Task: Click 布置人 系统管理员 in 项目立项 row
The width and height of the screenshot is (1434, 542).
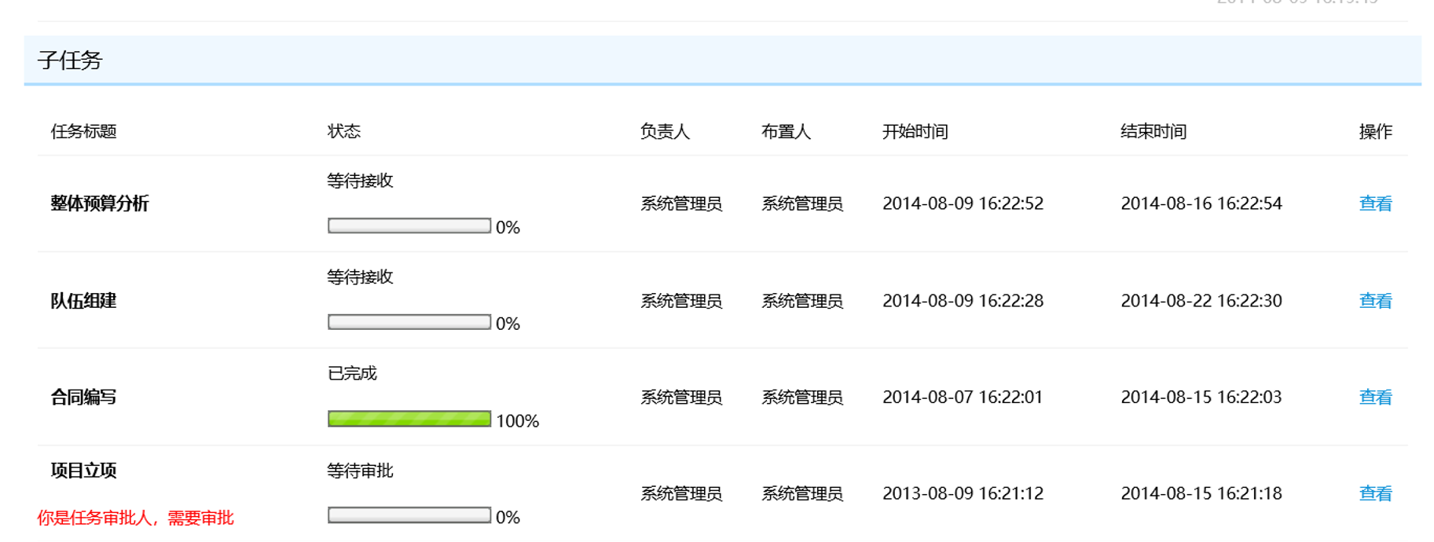Action: 802,493
